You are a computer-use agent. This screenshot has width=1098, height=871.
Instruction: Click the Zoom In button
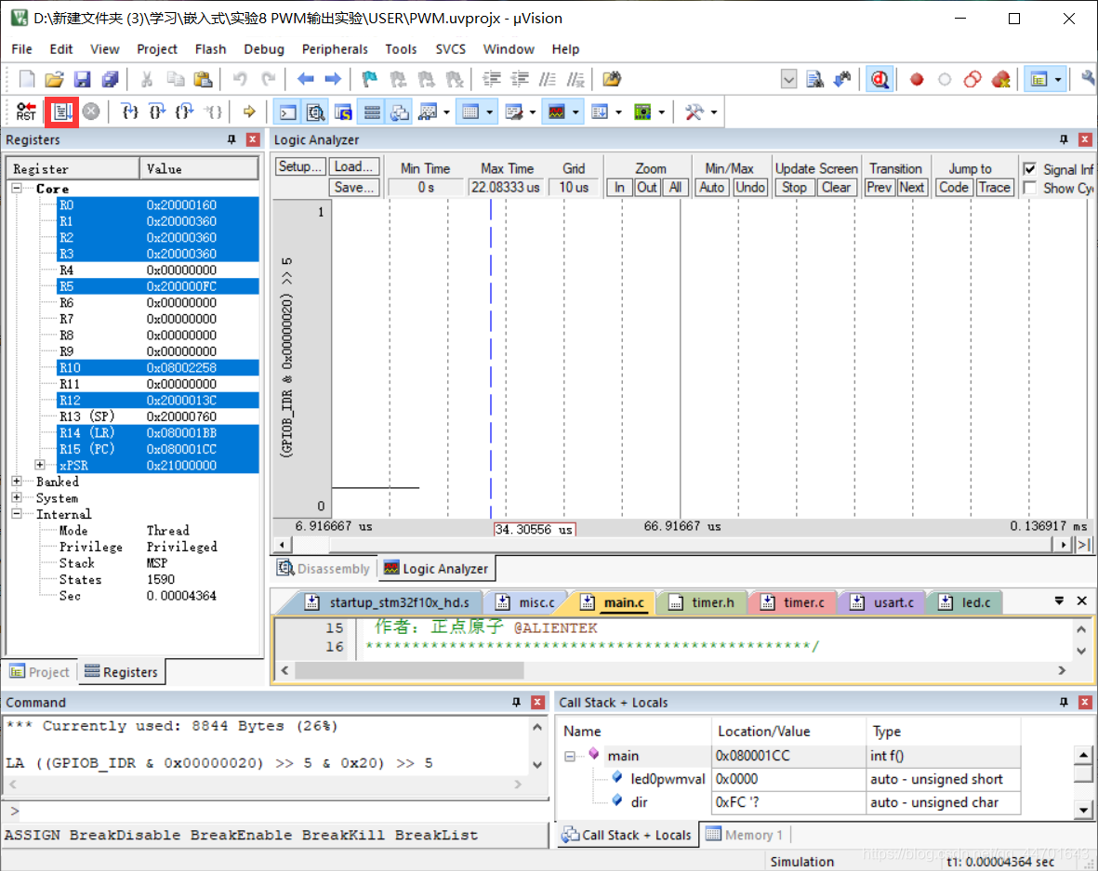coord(619,188)
